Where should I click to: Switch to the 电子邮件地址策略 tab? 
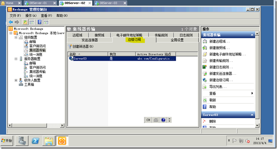pyautogui.click(x=129, y=35)
